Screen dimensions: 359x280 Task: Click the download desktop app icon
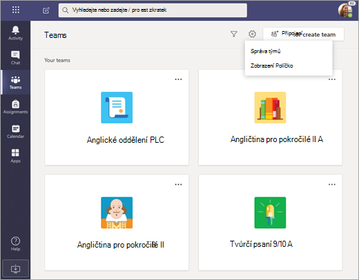click(x=15, y=268)
